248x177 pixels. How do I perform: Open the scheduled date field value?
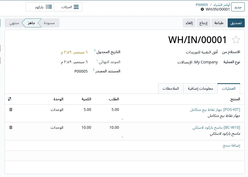pyautogui.click(x=74, y=52)
